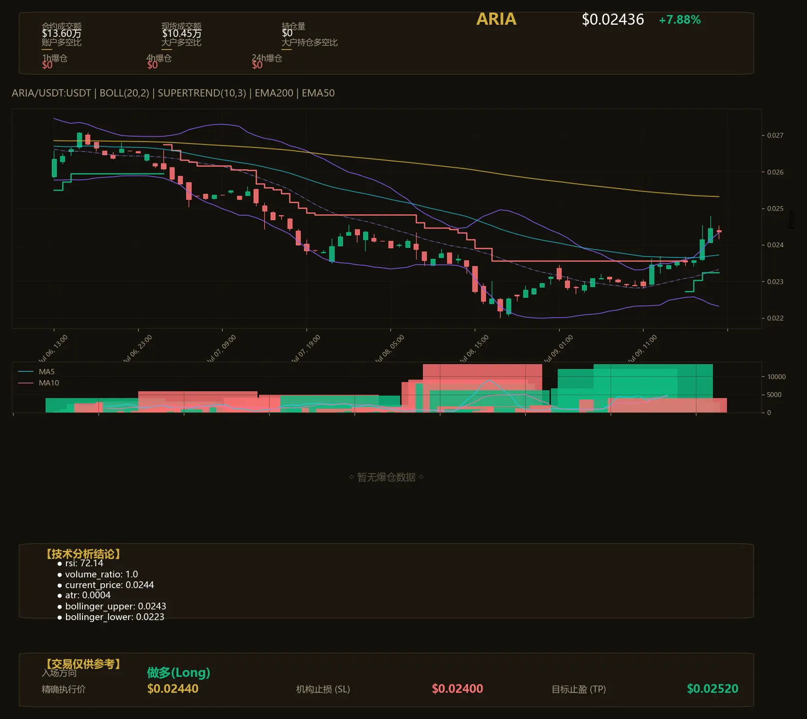Screen dimensions: 807x719
Task: Click the ARIA symbol title
Action: pos(496,19)
